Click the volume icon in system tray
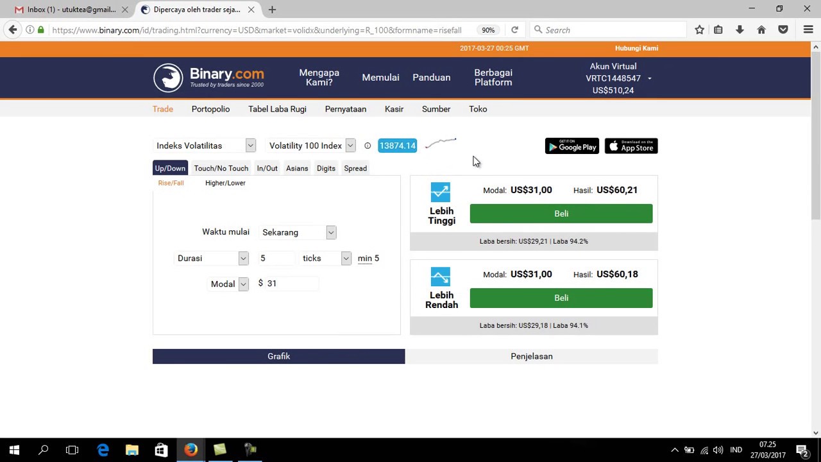821x462 pixels. [718, 450]
